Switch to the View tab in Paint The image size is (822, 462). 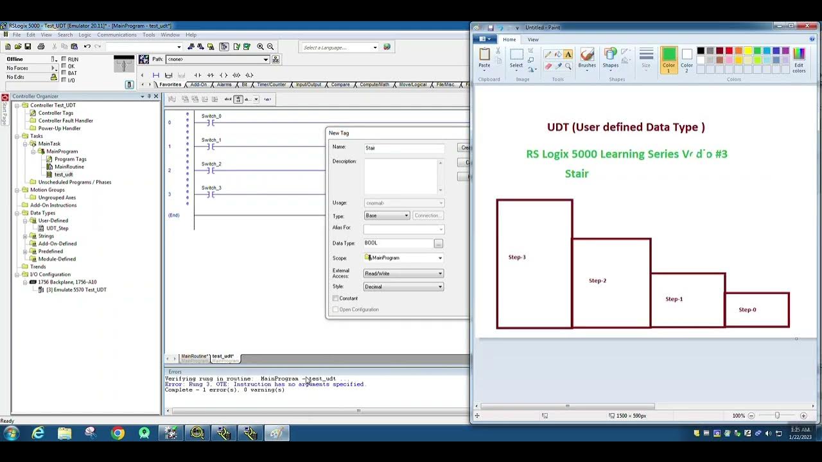coord(533,40)
